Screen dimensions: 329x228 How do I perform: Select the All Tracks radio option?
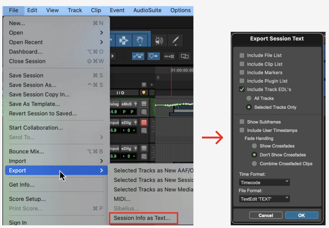249,98
